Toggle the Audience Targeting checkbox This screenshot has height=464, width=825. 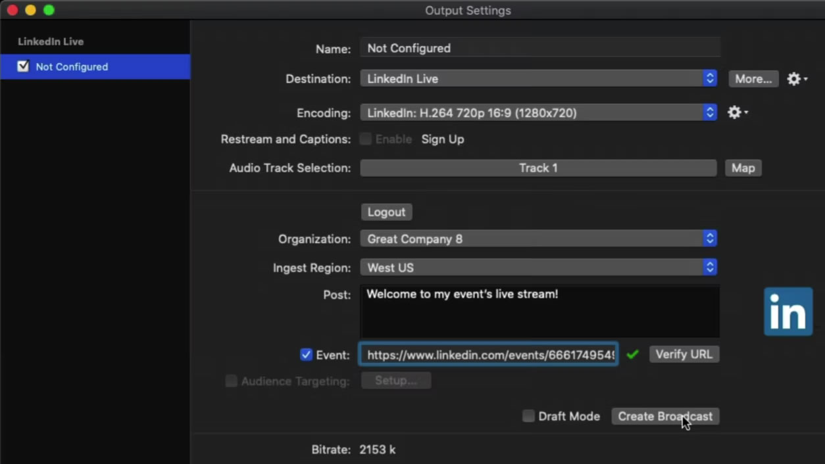pyautogui.click(x=231, y=381)
